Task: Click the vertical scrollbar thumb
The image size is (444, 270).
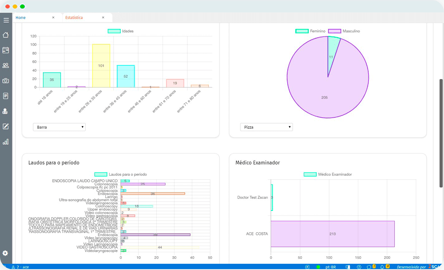Action: coord(441,133)
